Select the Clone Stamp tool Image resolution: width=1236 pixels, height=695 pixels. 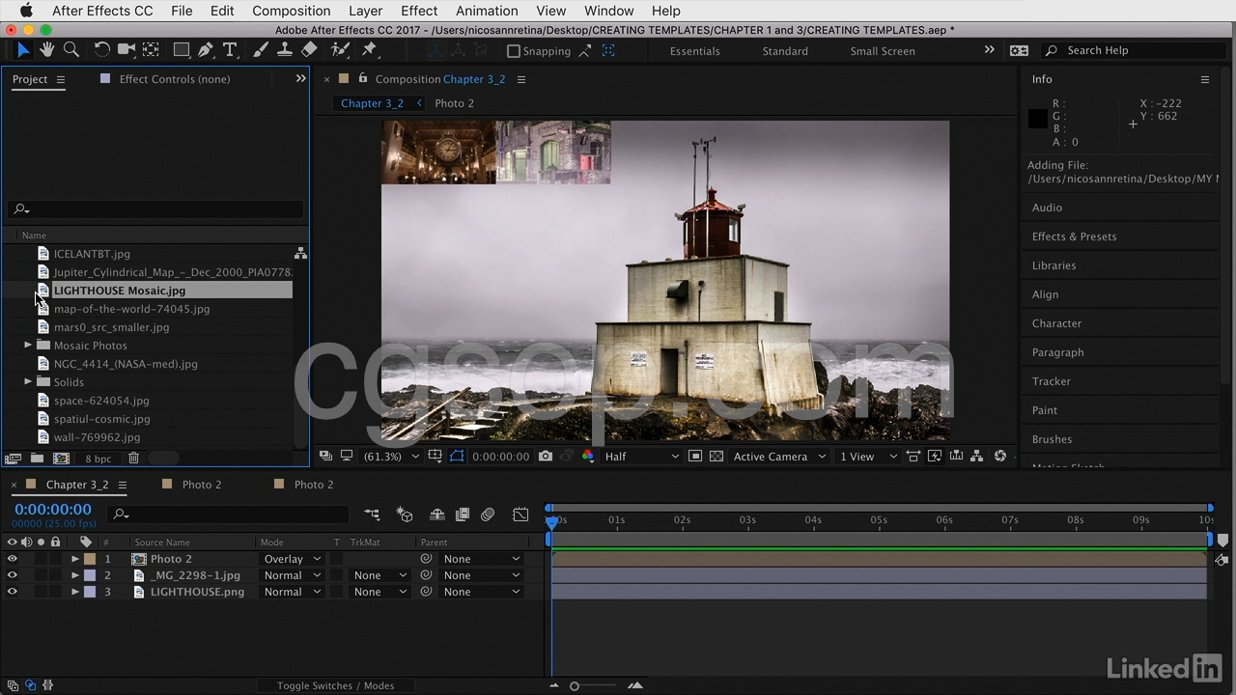[285, 50]
